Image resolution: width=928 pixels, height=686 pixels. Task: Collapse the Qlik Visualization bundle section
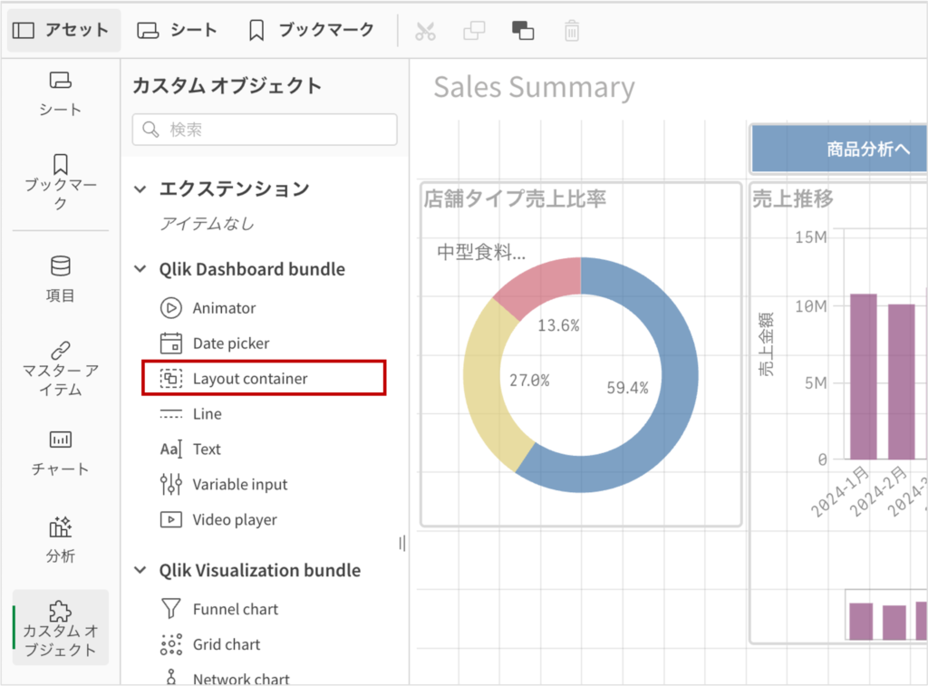point(140,571)
